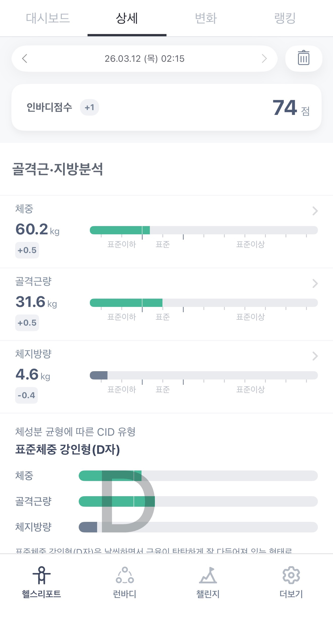Select the 상세 tab
Image resolution: width=333 pixels, height=635 pixels.
(x=127, y=18)
